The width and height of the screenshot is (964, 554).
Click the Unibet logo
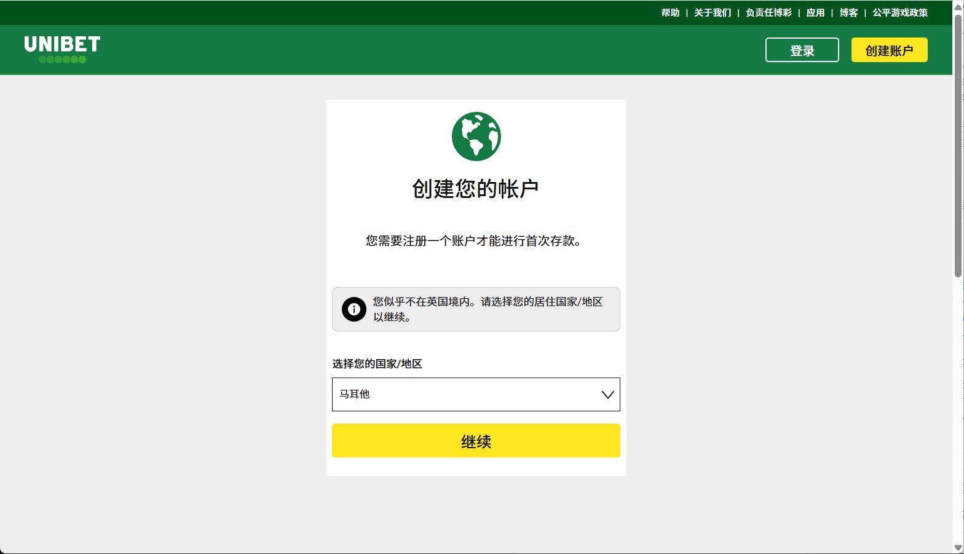point(62,49)
